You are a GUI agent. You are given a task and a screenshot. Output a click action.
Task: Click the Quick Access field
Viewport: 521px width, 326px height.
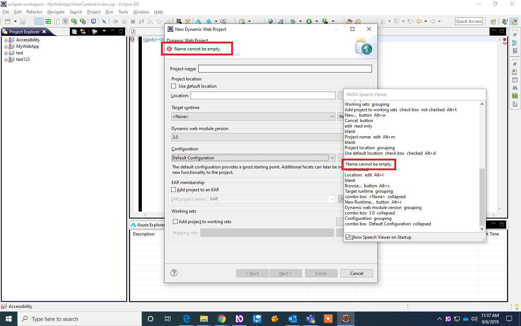(x=469, y=21)
